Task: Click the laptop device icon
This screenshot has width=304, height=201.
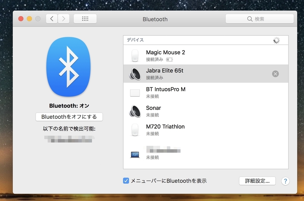Action: click(135, 155)
